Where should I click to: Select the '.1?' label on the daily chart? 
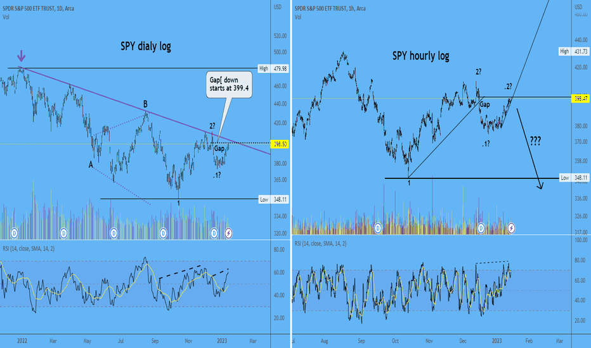(217, 175)
